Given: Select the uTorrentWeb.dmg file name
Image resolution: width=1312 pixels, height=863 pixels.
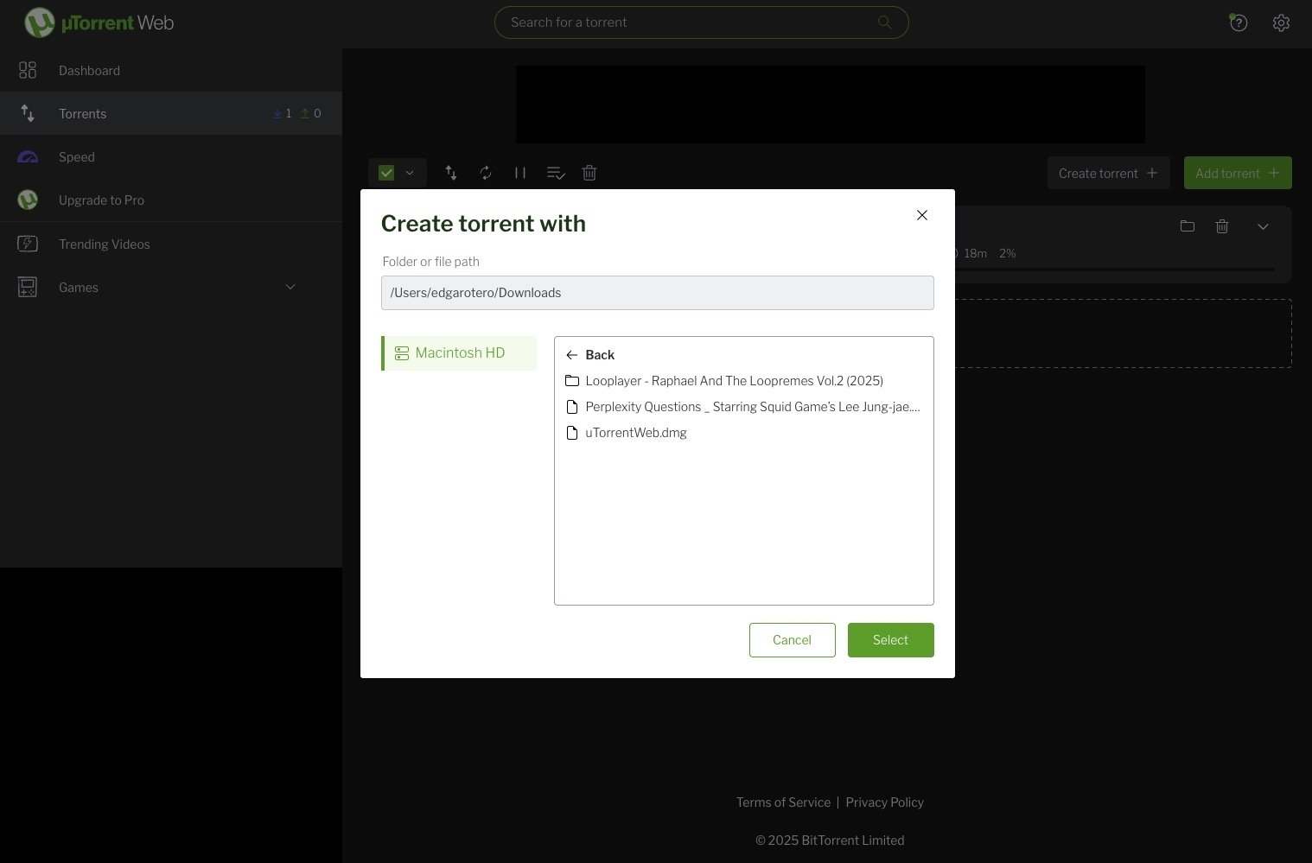Looking at the screenshot, I should point(636,433).
